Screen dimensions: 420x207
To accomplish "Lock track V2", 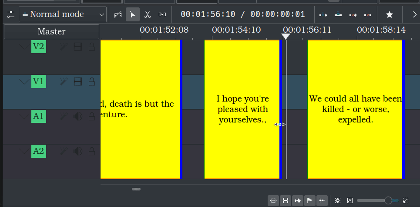I will 91,47.
